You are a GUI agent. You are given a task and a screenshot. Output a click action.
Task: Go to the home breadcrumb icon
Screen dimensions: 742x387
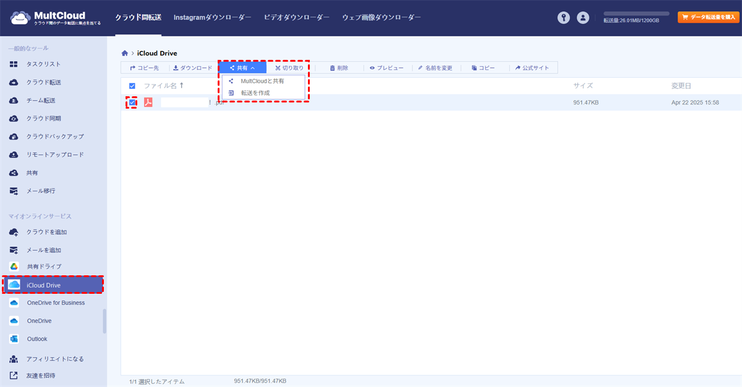tap(126, 54)
